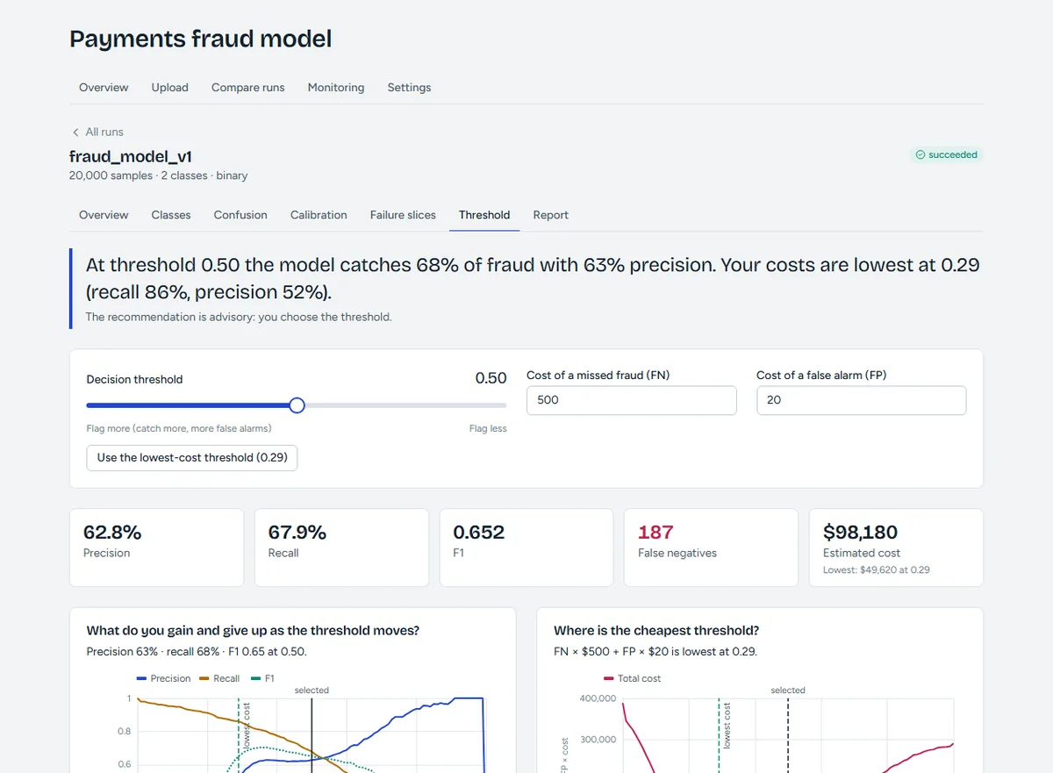Click the succeeded status check icon
Image resolution: width=1053 pixels, height=773 pixels.
pos(920,154)
